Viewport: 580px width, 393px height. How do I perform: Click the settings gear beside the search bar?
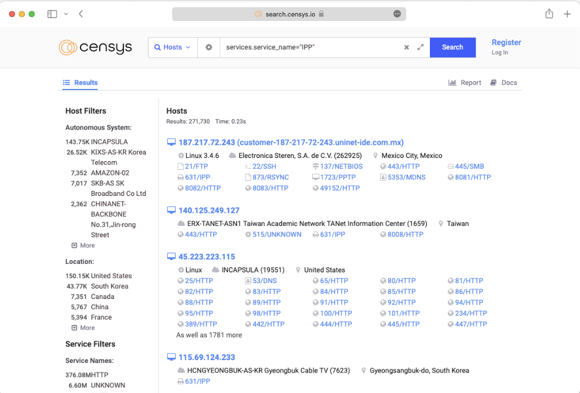coord(208,48)
